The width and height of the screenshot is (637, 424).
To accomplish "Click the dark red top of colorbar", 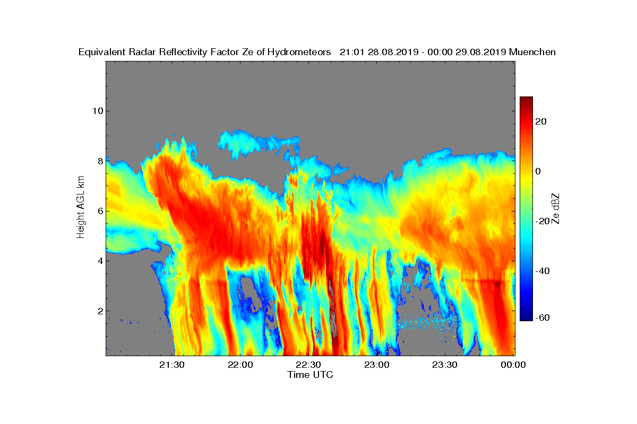I will click(x=526, y=100).
